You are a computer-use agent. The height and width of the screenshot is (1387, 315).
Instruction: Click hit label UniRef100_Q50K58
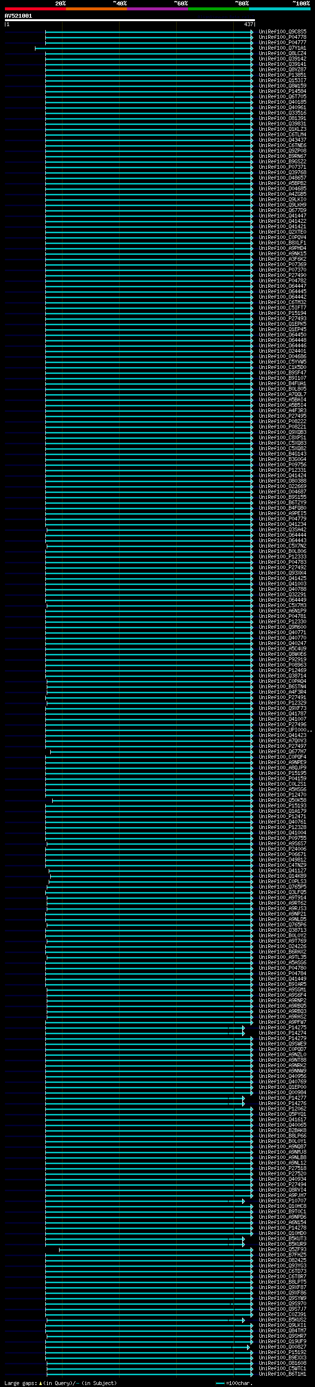click(283, 800)
